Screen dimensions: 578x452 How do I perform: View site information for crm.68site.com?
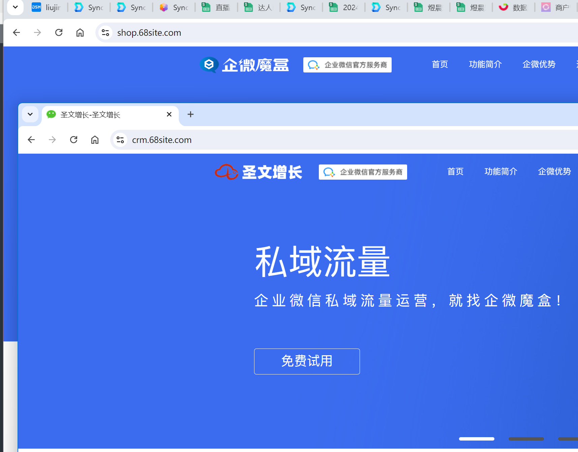click(x=120, y=140)
